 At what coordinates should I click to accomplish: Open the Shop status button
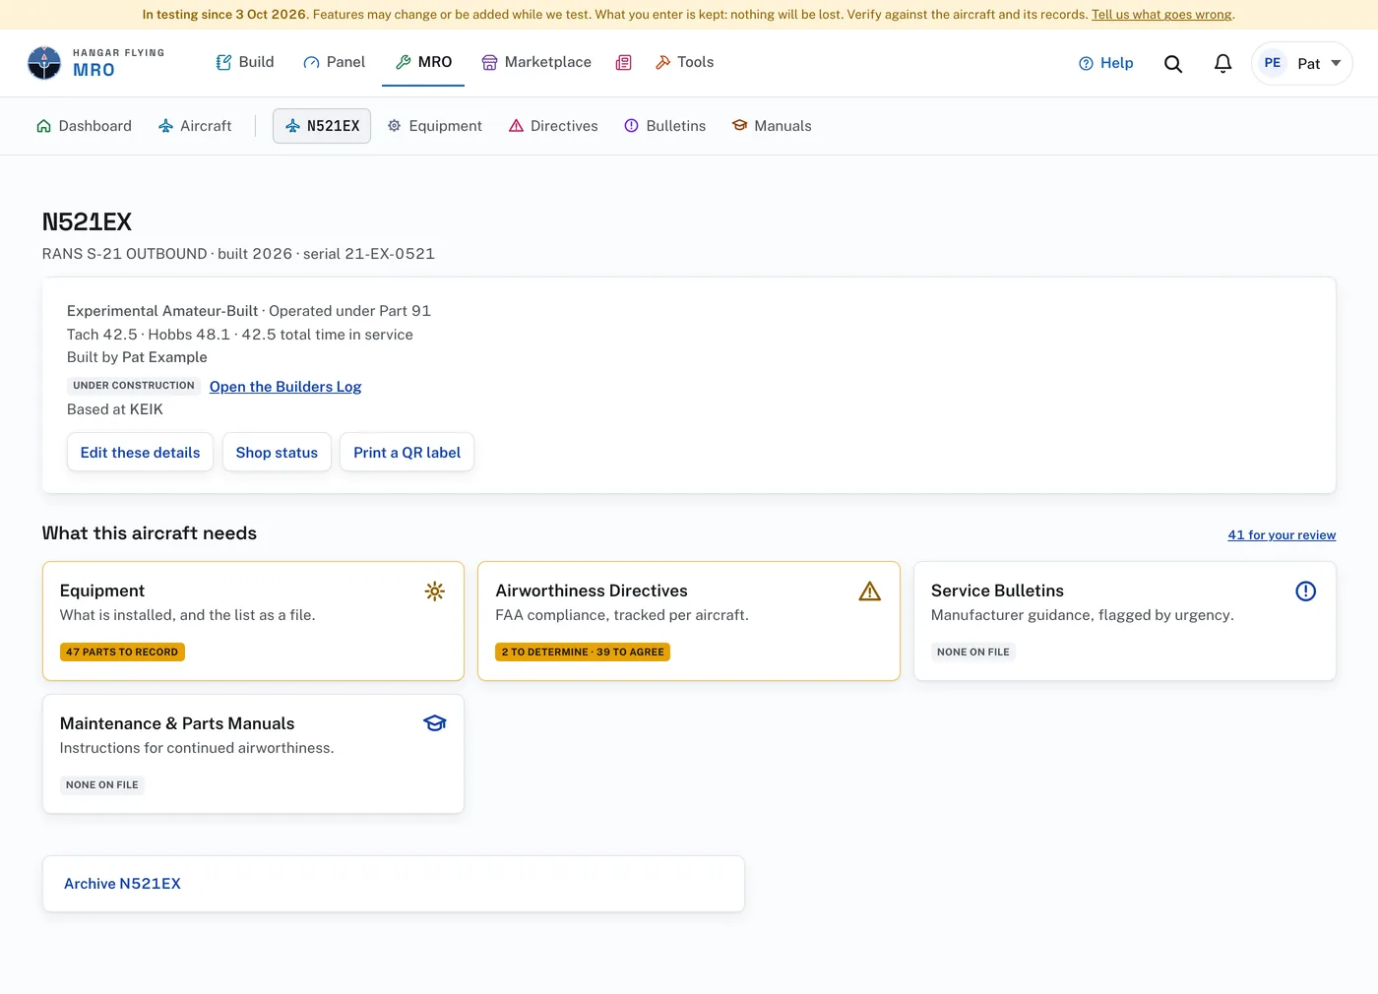(x=277, y=453)
